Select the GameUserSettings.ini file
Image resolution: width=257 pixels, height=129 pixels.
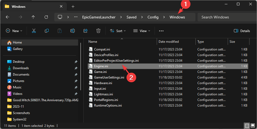click(109, 77)
